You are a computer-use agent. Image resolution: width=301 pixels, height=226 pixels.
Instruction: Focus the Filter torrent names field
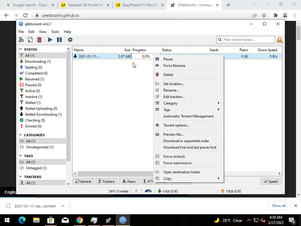pyautogui.click(x=246, y=40)
